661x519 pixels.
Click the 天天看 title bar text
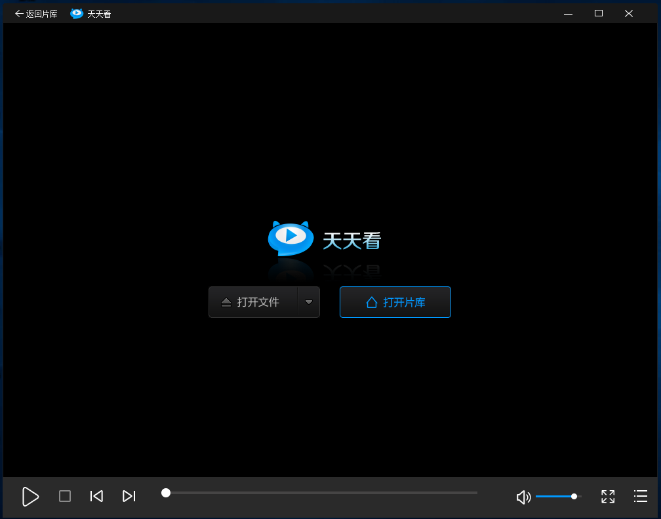pos(98,12)
